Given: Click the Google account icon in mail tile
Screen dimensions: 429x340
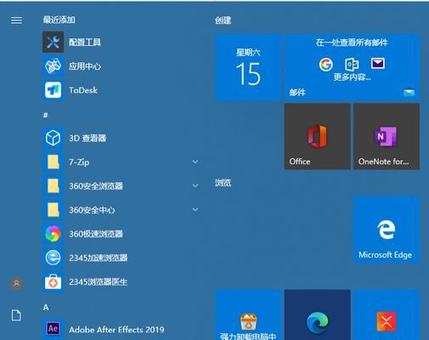Looking at the screenshot, I should (x=326, y=65).
